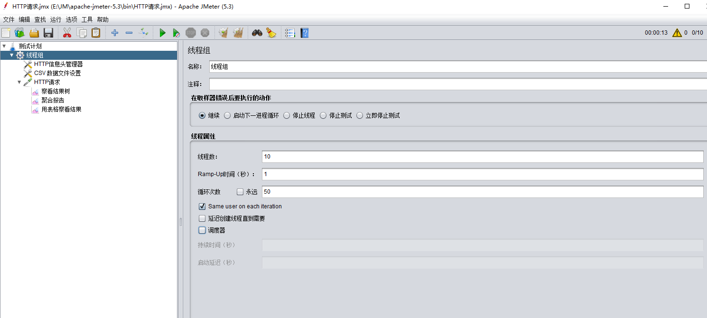Open the Help question mark icon

pyautogui.click(x=304, y=33)
